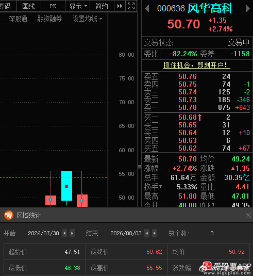The height and width of the screenshot is (276, 253).
Task: Click 卖四 price 50.75
Action: click(x=188, y=84)
